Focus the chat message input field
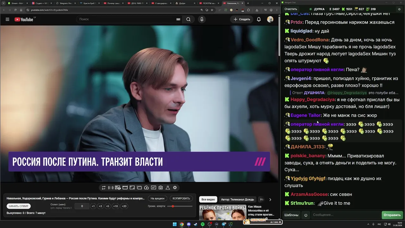 coord(346,215)
